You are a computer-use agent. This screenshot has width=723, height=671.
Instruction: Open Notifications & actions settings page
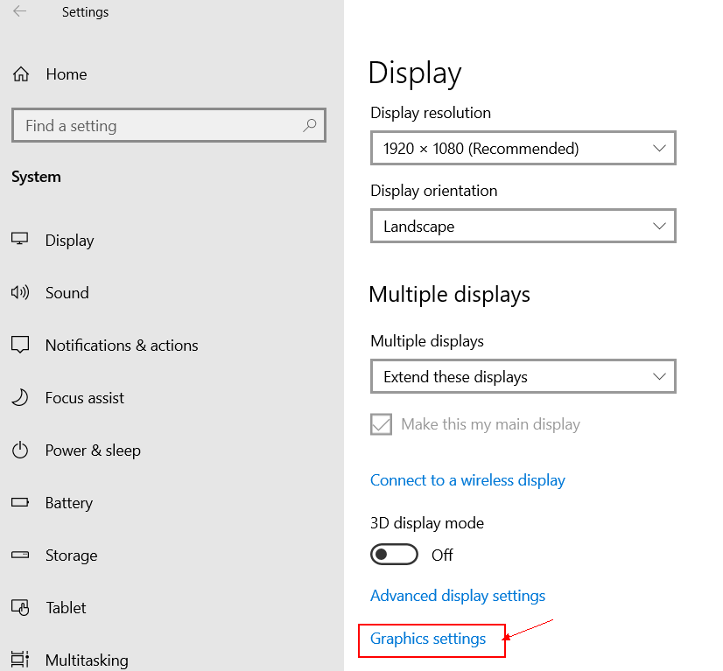coord(122,346)
